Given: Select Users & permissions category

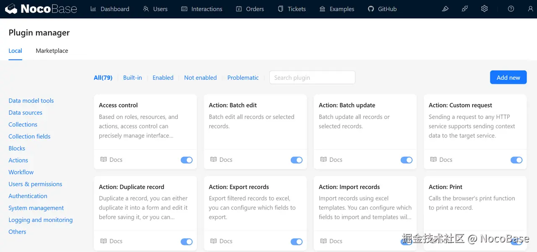Looking at the screenshot, I should (35, 184).
